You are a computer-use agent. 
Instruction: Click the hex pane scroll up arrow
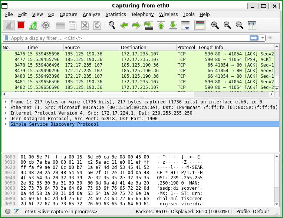277,157
